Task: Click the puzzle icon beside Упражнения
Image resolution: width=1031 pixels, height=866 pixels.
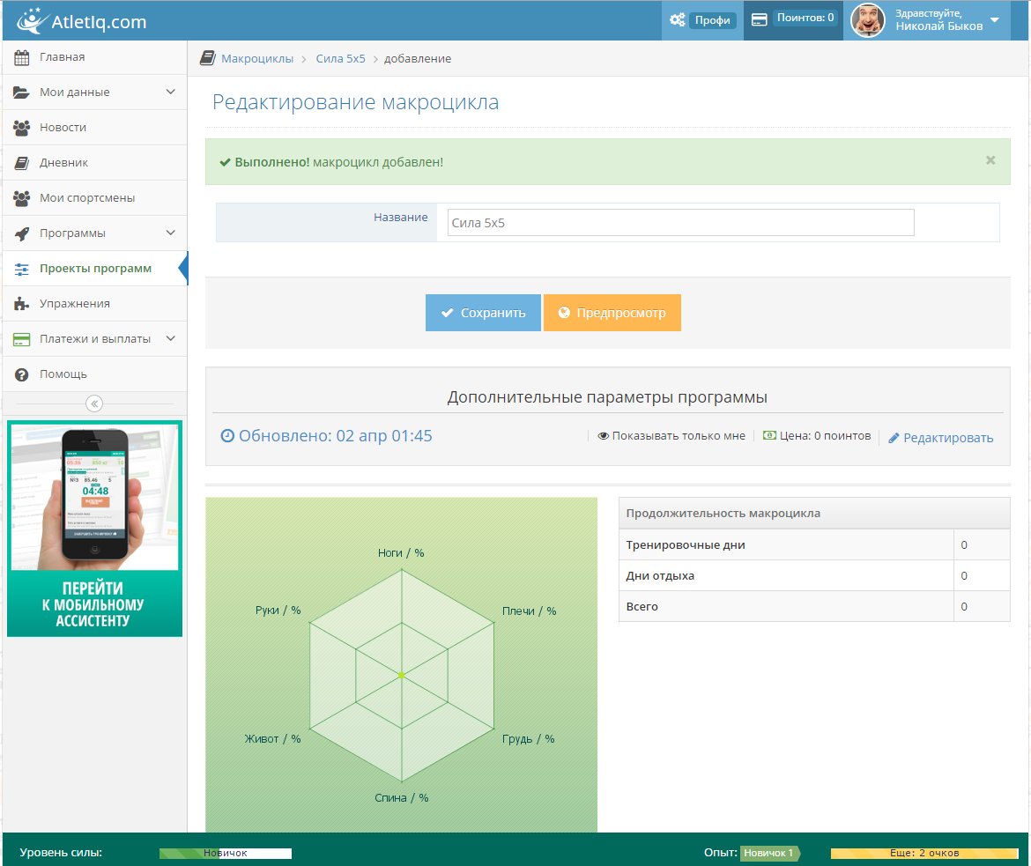Action: point(22,304)
